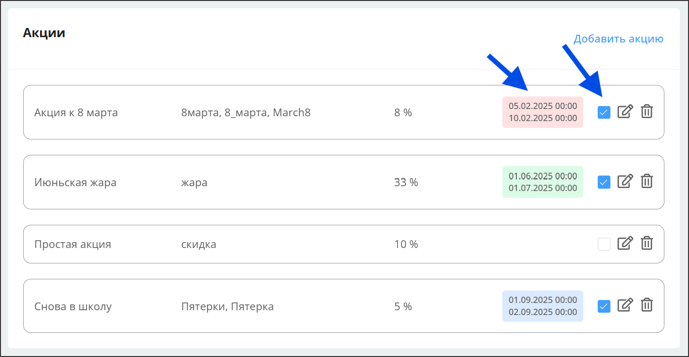Click the blue date badge 01.09.2025
689x357 pixels.
(542, 306)
